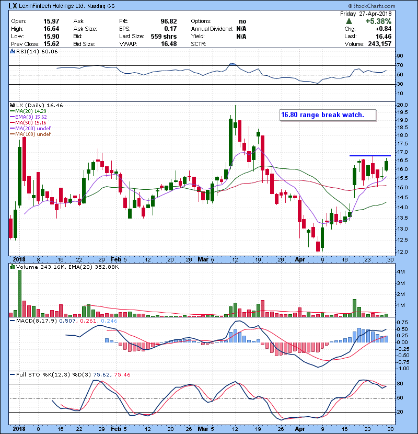Image resolution: width=418 pixels, height=434 pixels.
Task: Click the MACD(8,17,9) indicator label
Action: pyautogui.click(x=37, y=321)
